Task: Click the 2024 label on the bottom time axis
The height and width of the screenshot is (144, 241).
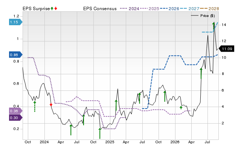Action: click(x=44, y=142)
